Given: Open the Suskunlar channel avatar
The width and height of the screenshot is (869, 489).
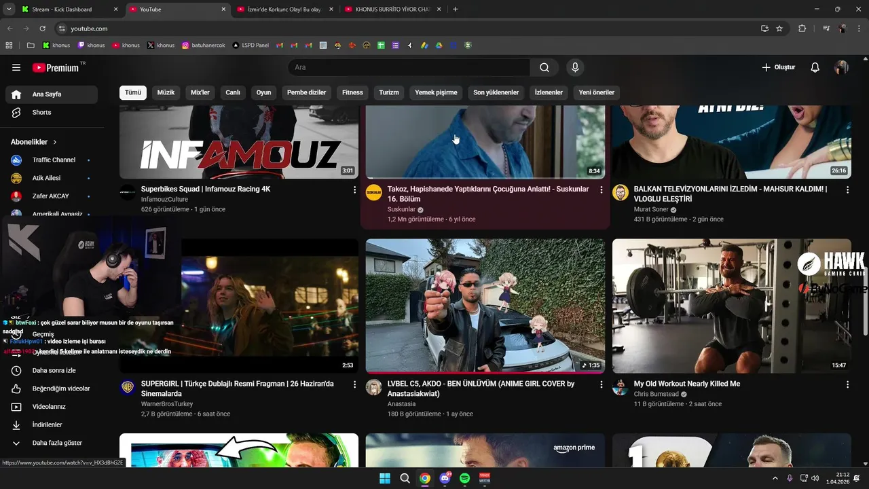Looking at the screenshot, I should pos(374,192).
